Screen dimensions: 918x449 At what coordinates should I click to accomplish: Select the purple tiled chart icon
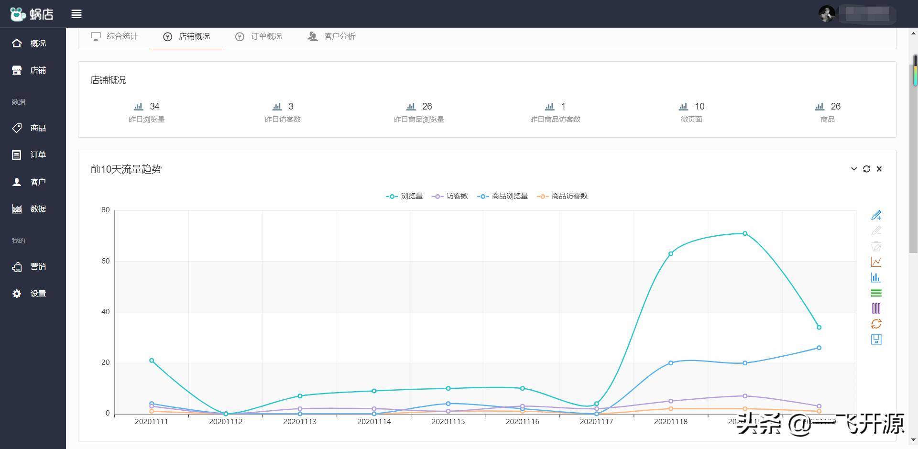[x=876, y=308]
